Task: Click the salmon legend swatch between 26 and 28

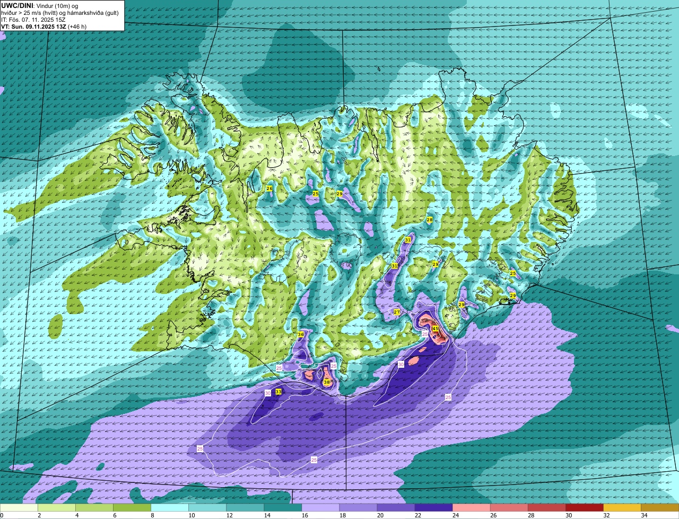Action: point(509,508)
